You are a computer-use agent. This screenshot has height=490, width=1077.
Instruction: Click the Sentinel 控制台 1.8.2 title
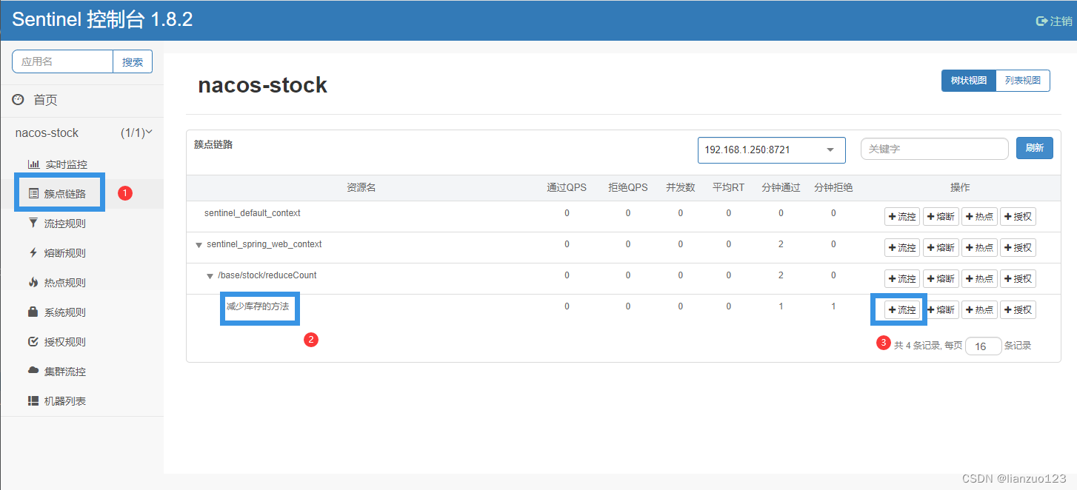(102, 20)
